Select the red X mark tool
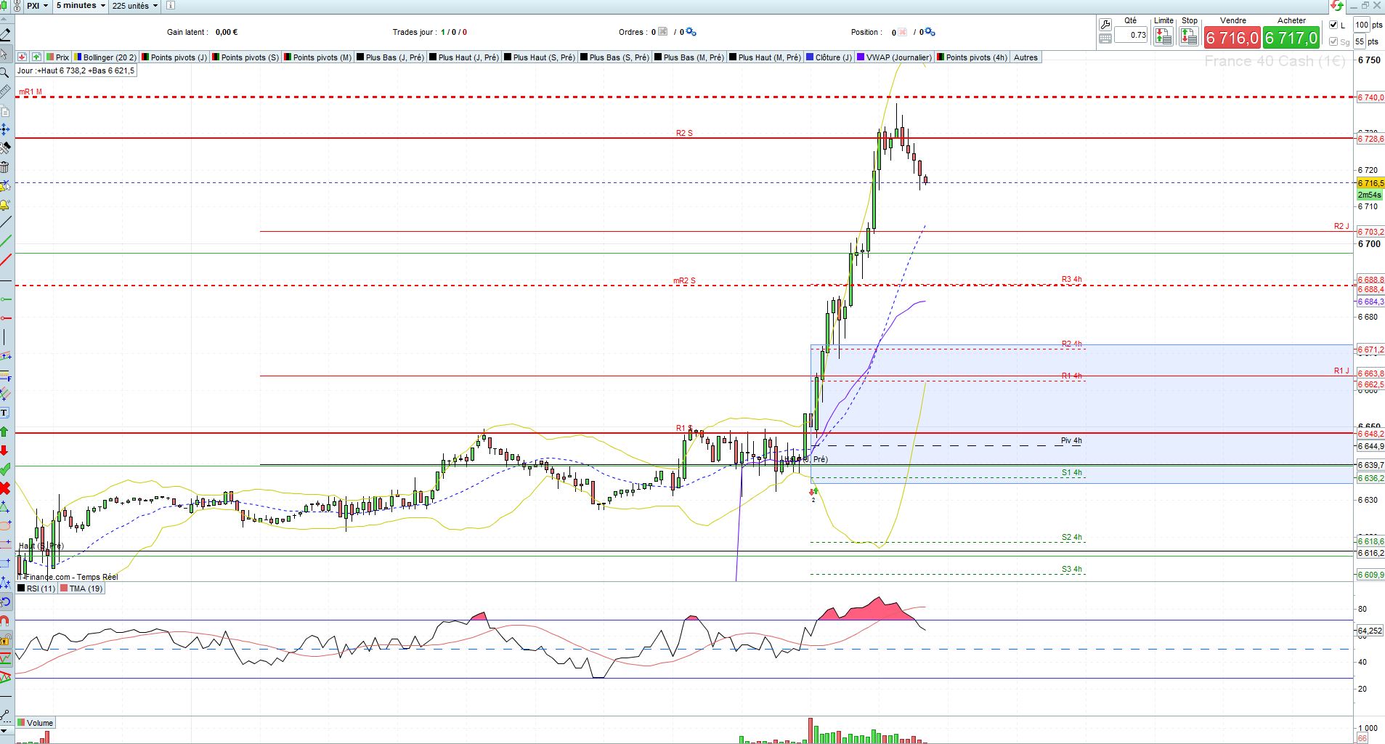The height and width of the screenshot is (744, 1385). pyautogui.click(x=5, y=488)
